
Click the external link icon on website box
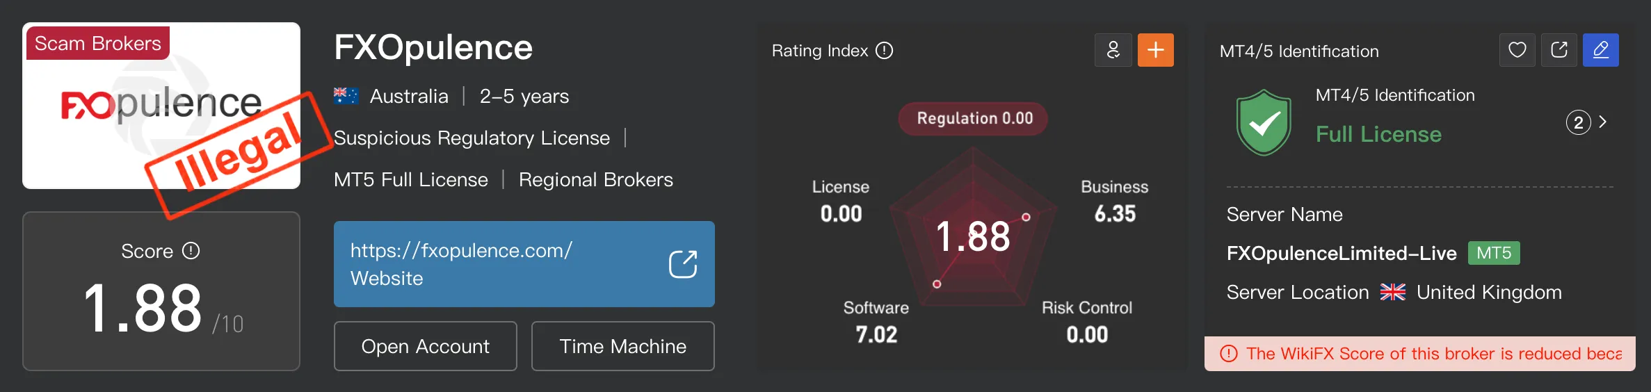click(683, 264)
